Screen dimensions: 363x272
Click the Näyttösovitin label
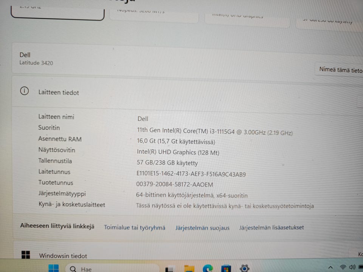[x=57, y=150]
